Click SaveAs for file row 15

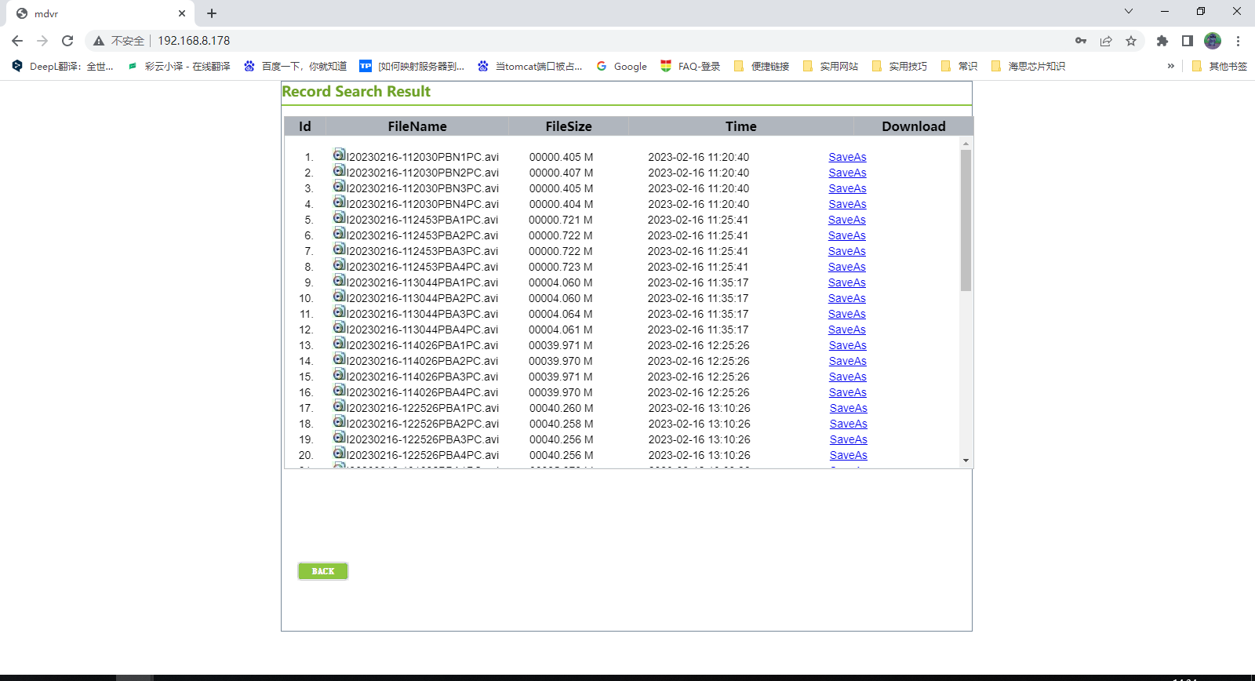tap(848, 377)
